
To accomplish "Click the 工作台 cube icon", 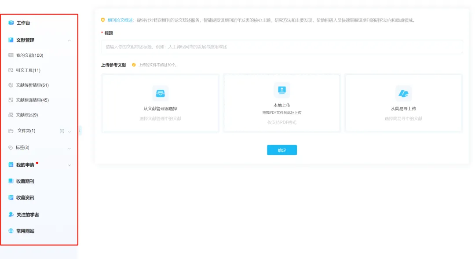I will (11, 23).
